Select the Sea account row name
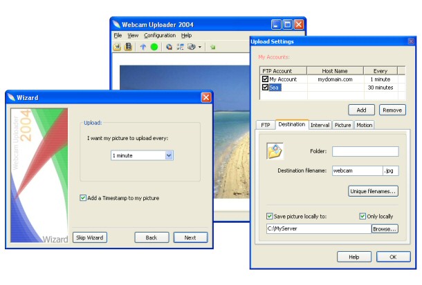 275,88
